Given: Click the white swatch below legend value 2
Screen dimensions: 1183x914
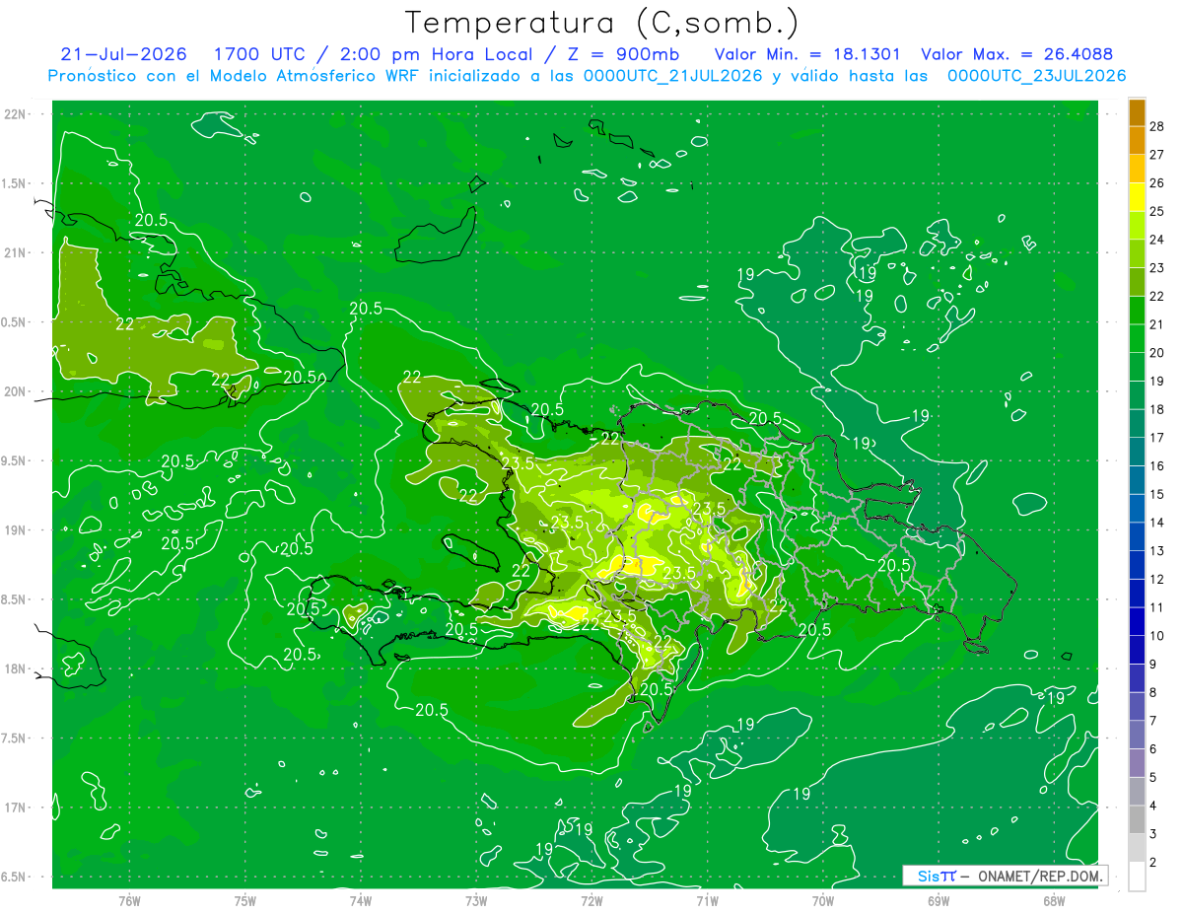Looking at the screenshot, I should point(1137,877).
